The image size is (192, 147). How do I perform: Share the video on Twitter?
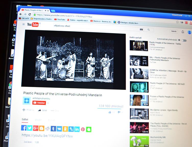coord(30,128)
